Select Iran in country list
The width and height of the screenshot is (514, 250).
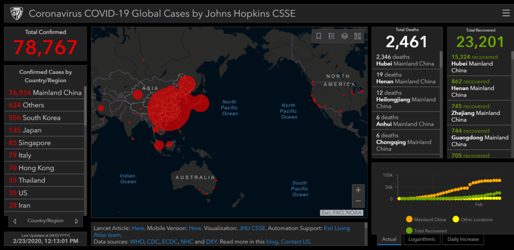[x=44, y=205]
